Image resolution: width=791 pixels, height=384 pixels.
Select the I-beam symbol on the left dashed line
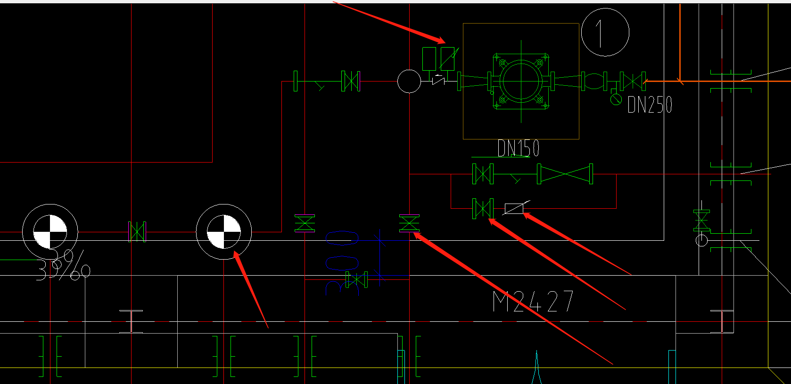[x=131, y=322]
